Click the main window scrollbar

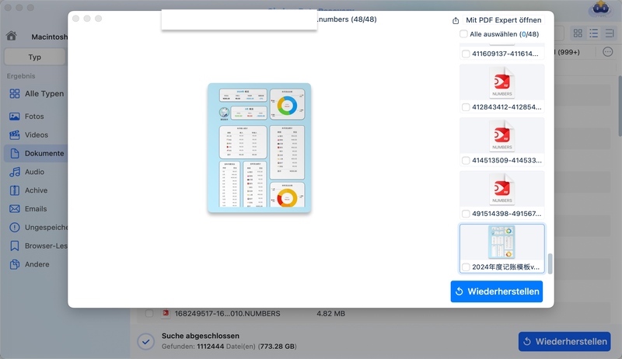pyautogui.click(x=620, y=105)
